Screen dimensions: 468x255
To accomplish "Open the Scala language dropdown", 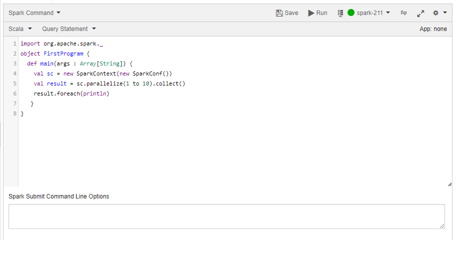I will click(x=20, y=29).
